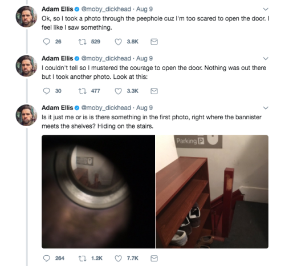The width and height of the screenshot is (285, 266).
Task: Like the tweet with 3.3K likes
Action: pyautogui.click(x=118, y=91)
